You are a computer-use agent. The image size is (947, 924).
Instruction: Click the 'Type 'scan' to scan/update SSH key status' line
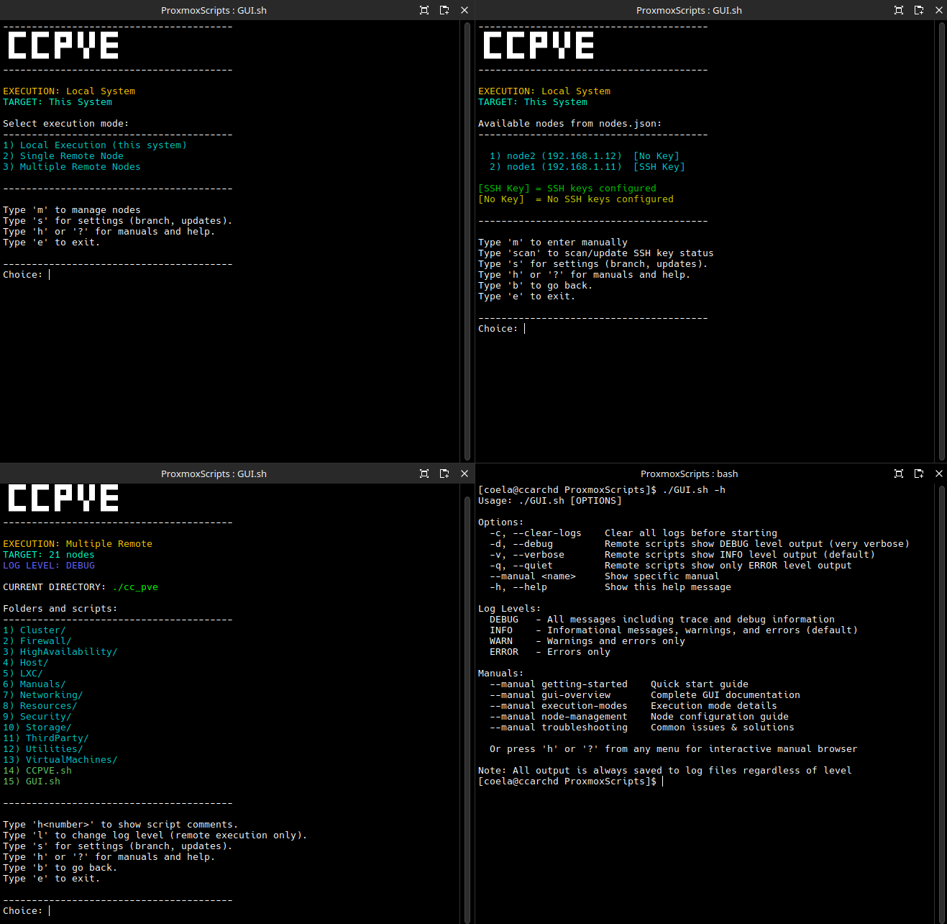[x=596, y=253]
